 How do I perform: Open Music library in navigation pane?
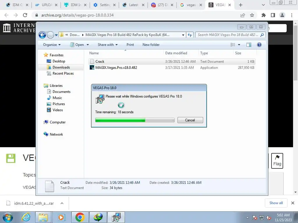57,98
